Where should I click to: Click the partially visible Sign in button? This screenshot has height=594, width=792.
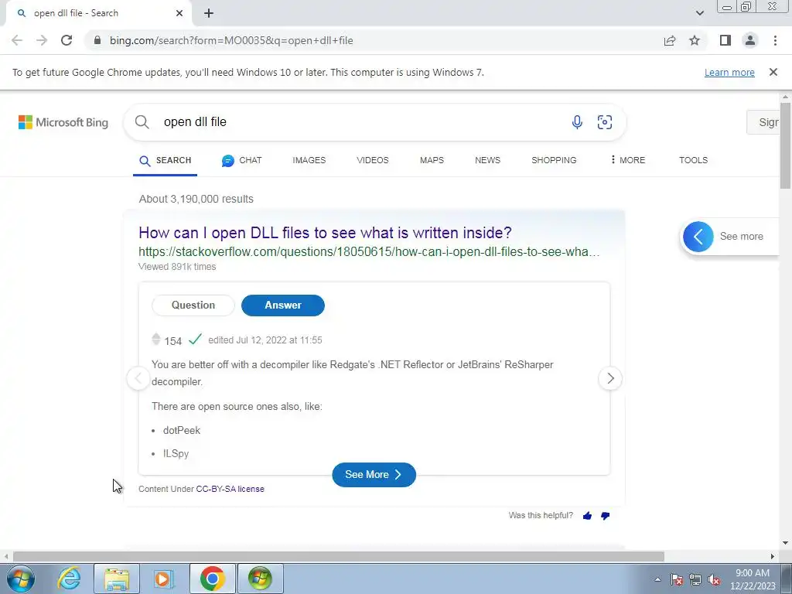[x=763, y=122]
